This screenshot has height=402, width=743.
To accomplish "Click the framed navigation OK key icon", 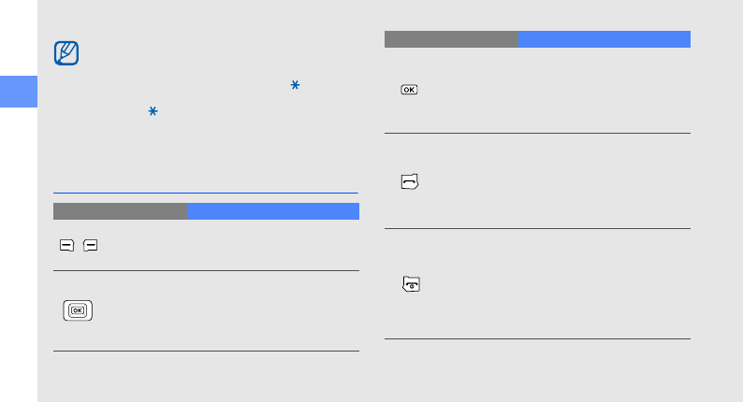I will click(x=79, y=311).
